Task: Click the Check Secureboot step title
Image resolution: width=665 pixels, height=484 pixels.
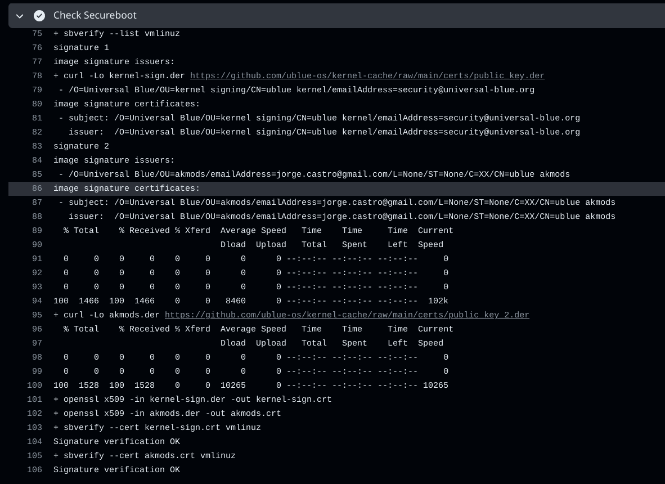Action: pos(95,15)
